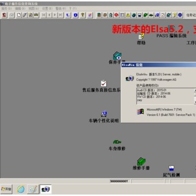This screenshot has width=196, height=196.
Task: Open the 售后服务直接信息系统 workspace icon
Action: 101,86
